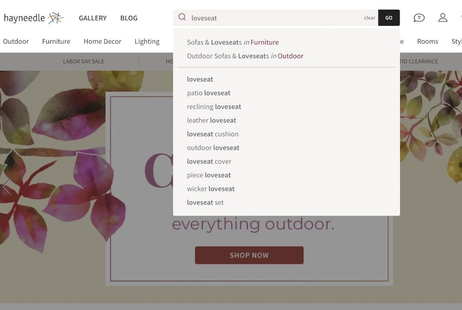Select the patio loveseat suggestion

208,93
